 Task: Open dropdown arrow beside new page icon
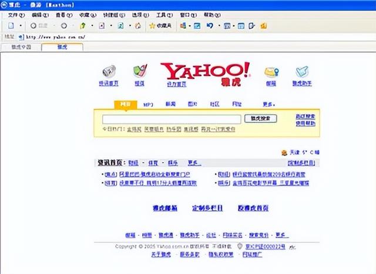pos(21,26)
